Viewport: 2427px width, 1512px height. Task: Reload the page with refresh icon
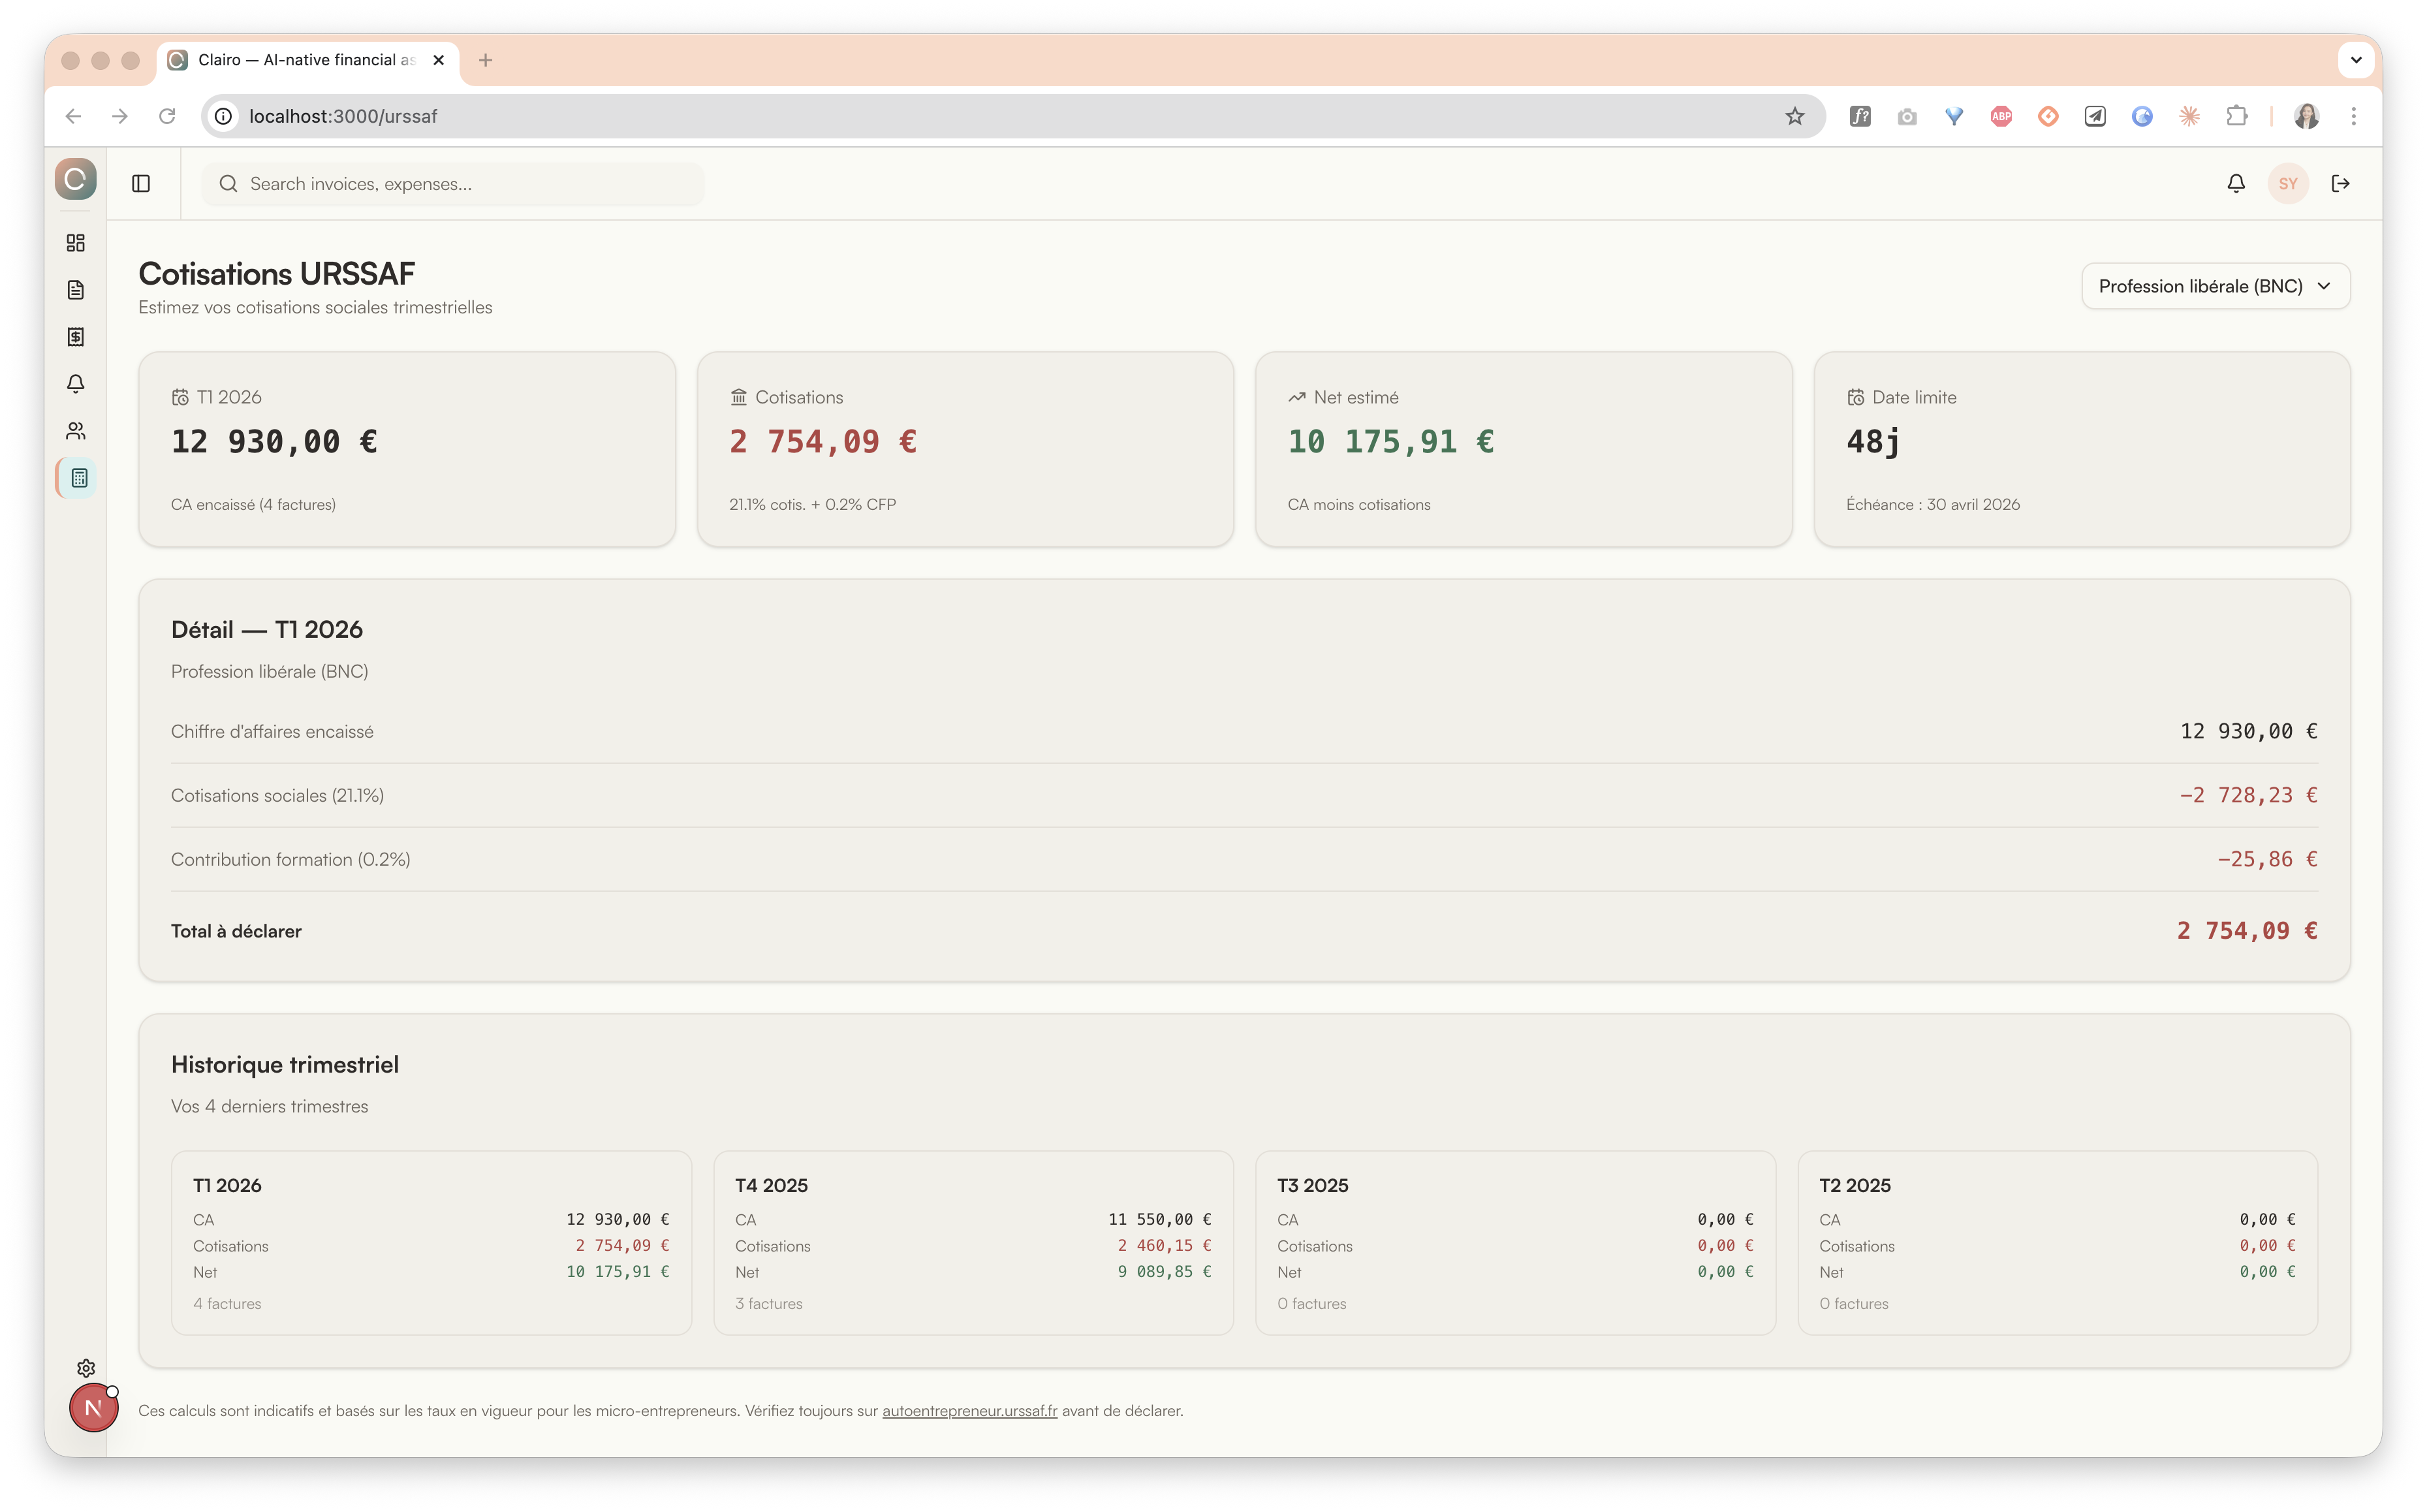(167, 117)
